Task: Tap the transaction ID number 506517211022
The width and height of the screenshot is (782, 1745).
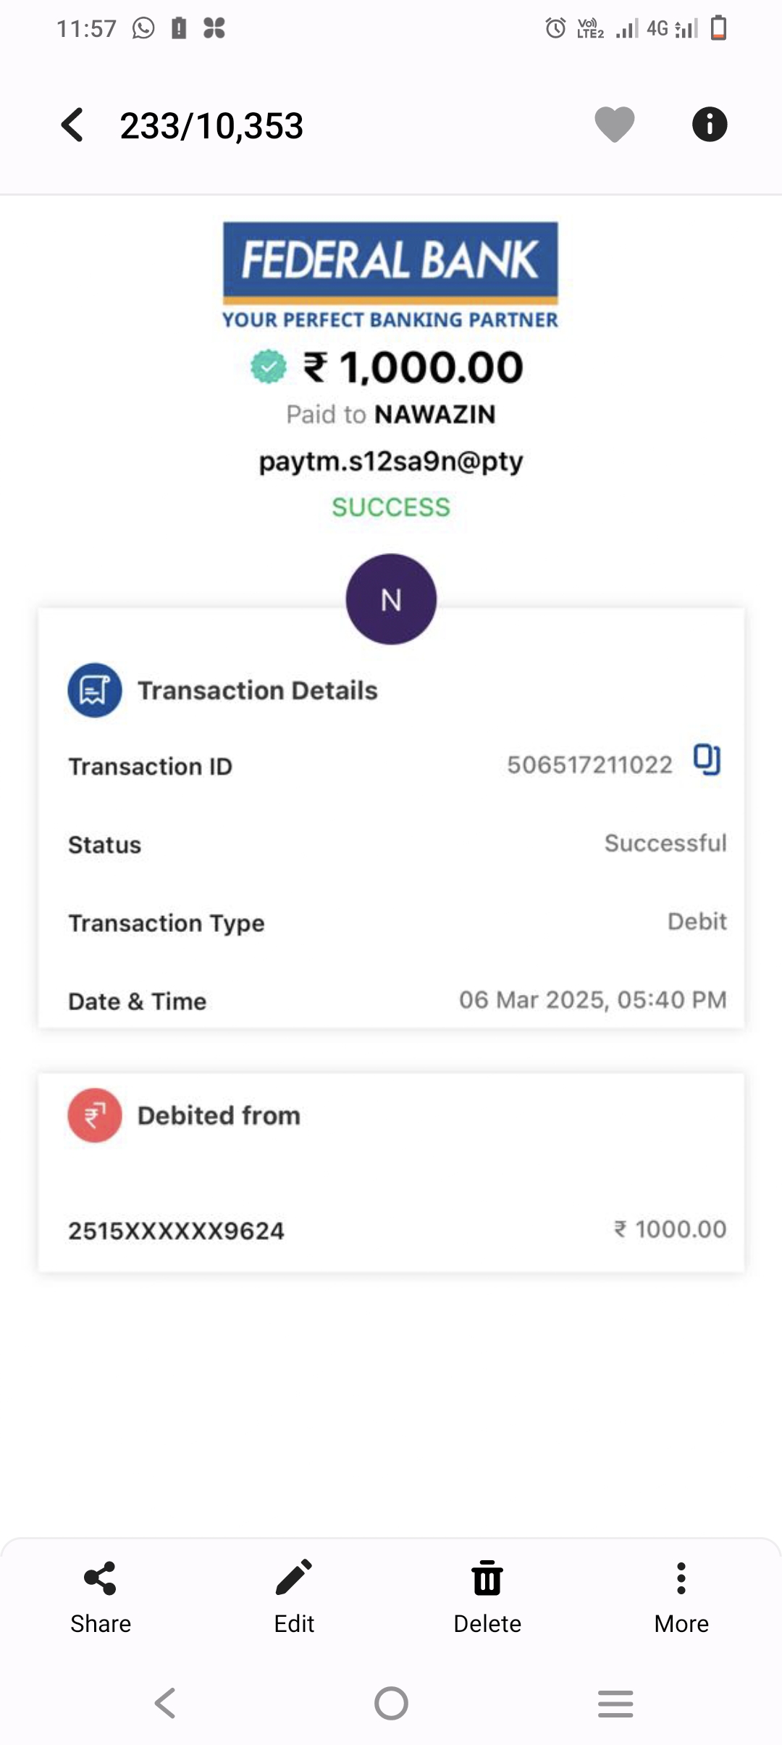Action: [x=589, y=765]
